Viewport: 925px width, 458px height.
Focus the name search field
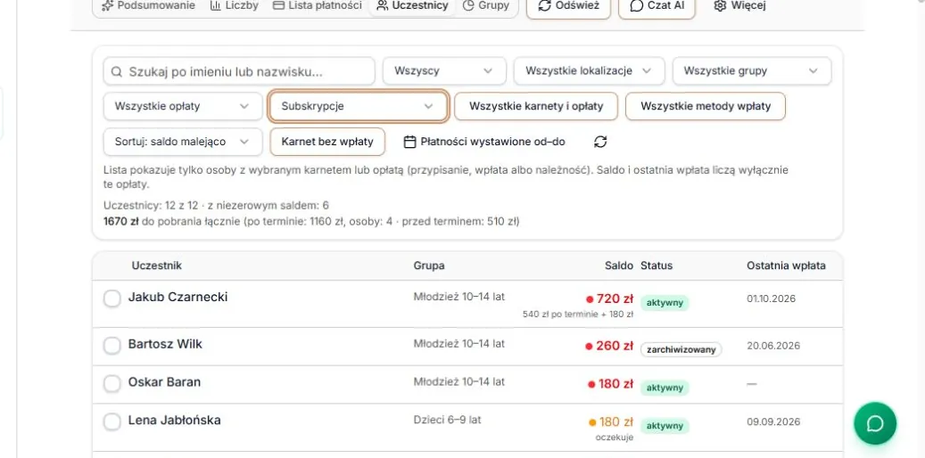[x=239, y=71]
